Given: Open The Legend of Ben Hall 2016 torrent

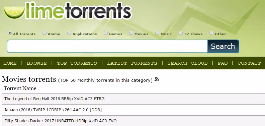Looking at the screenshot, I should (x=55, y=99).
